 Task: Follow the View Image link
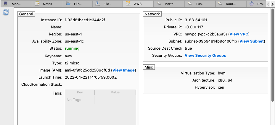(123, 70)
